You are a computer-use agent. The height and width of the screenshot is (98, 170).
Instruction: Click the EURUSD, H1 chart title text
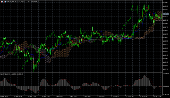tap(23, 2)
